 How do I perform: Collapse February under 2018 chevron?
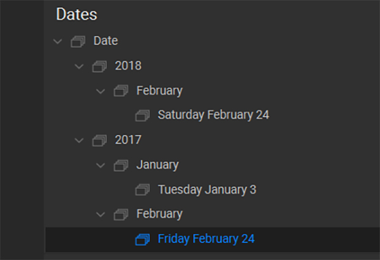click(101, 91)
